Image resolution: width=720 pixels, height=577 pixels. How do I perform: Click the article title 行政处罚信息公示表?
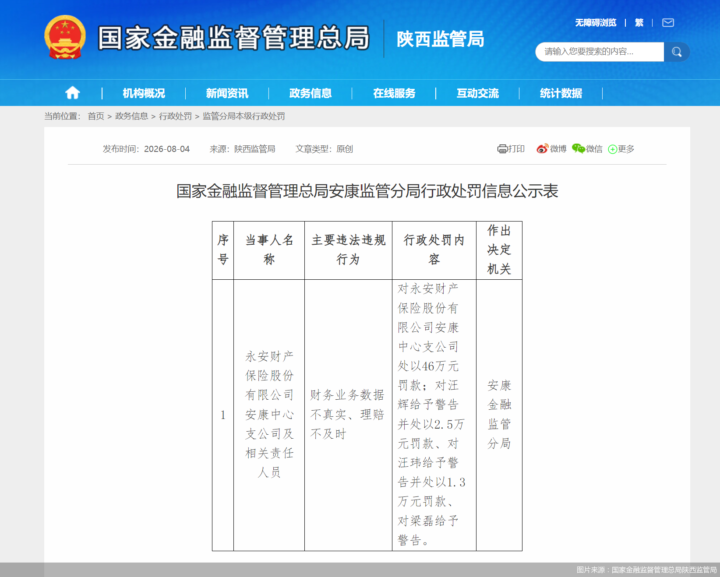(367, 191)
